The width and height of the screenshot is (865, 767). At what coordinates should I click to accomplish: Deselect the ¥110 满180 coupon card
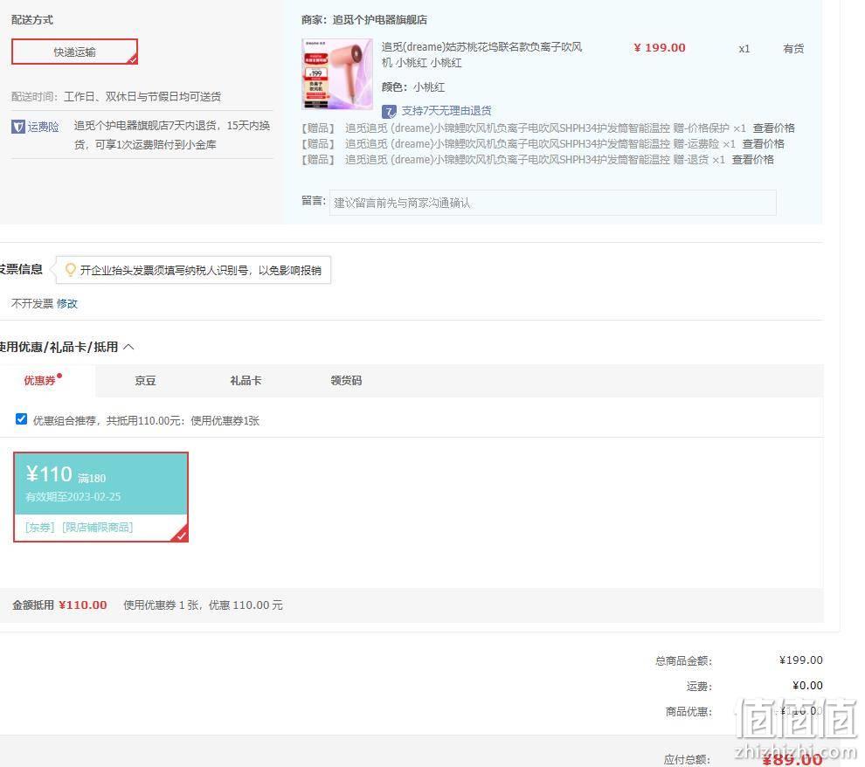101,497
